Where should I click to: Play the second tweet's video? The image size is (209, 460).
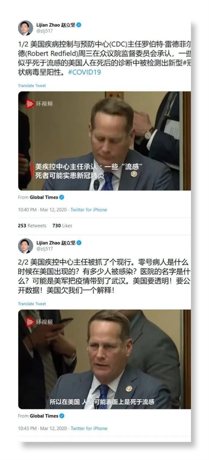(x=104, y=359)
